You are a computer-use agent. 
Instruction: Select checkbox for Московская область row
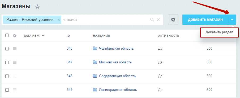tap(7, 62)
